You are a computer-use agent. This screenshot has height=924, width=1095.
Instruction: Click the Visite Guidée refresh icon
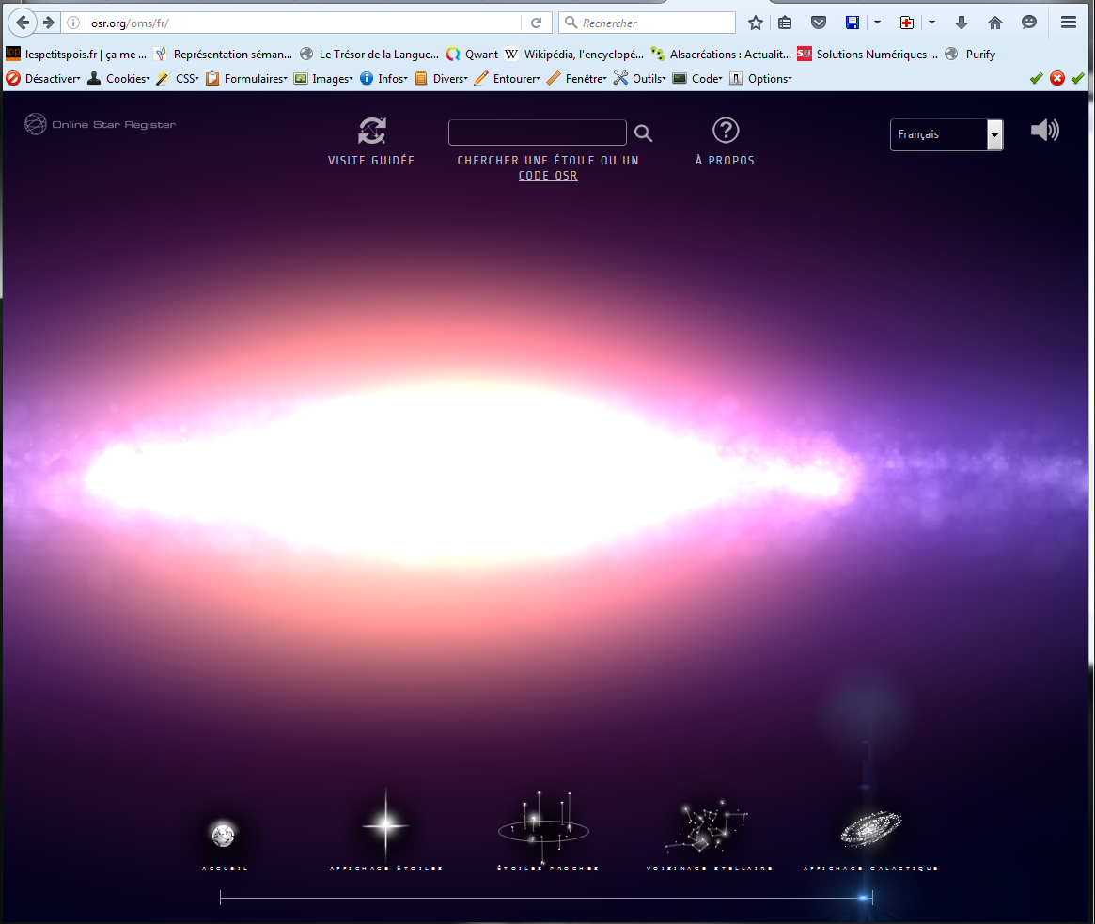[371, 132]
